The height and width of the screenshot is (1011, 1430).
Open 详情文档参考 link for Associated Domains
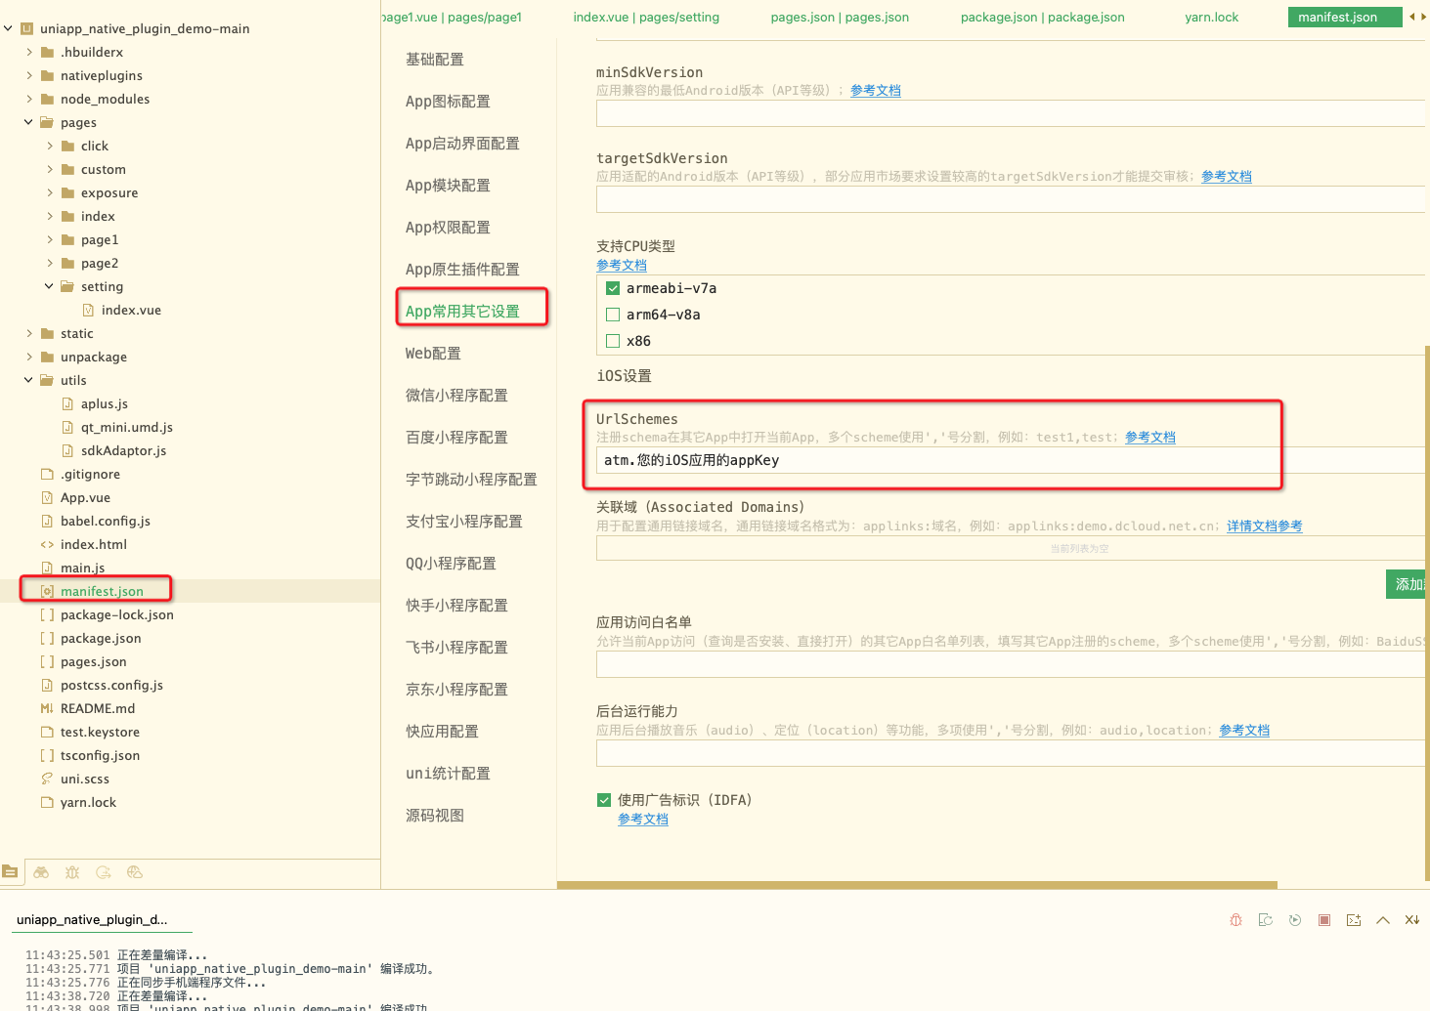(x=1265, y=527)
